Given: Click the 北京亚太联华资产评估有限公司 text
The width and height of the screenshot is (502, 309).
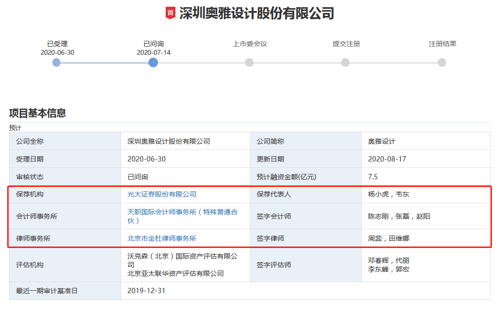Looking at the screenshot, I should click(x=175, y=273).
